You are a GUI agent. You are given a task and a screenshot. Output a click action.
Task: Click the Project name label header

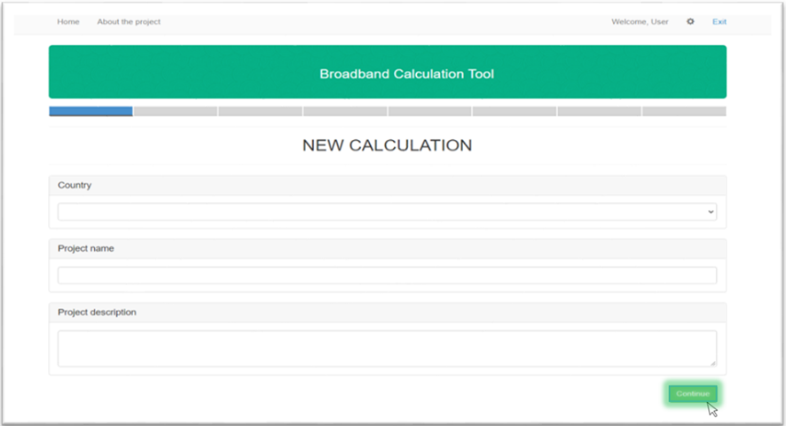pos(85,249)
